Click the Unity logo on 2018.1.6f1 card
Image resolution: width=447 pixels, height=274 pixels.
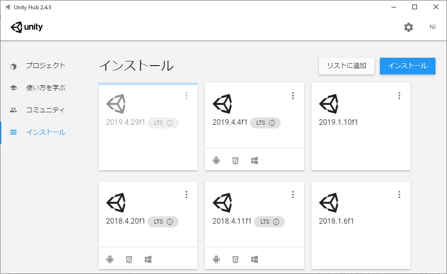(x=329, y=202)
